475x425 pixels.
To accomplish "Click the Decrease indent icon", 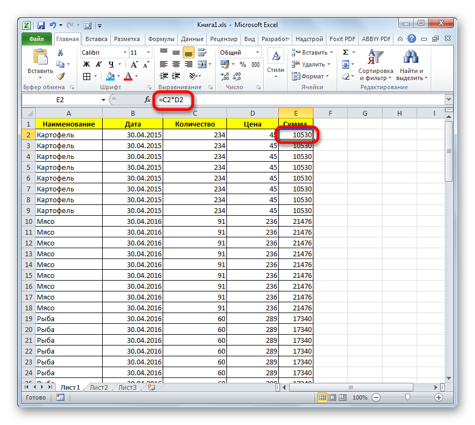I will pyautogui.click(x=164, y=76).
